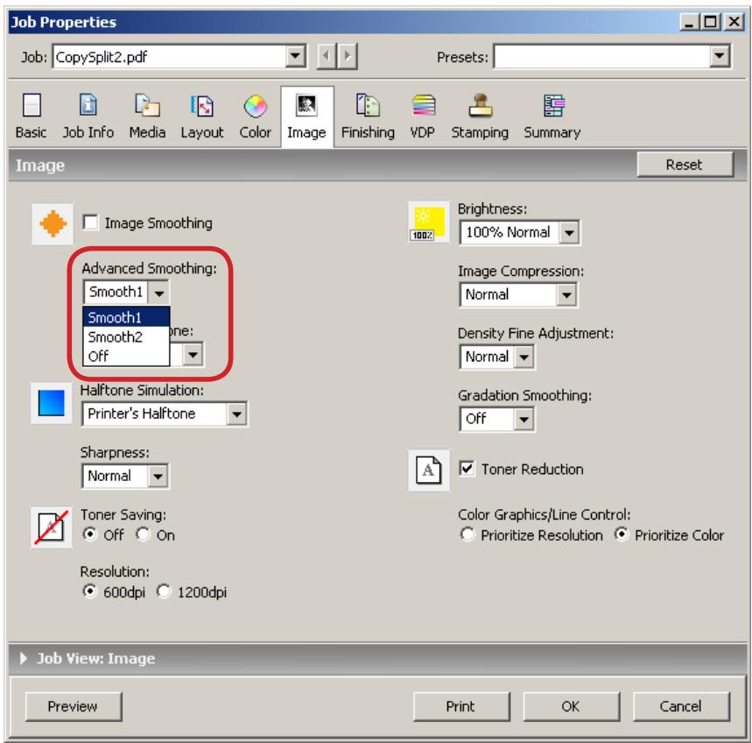Screen dimensions: 752x743
Task: Open the Layout tab icon
Action: pyautogui.click(x=202, y=106)
